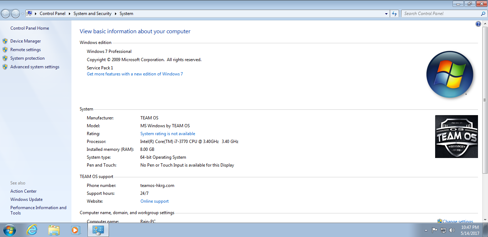Click the 24/7 support hours value
This screenshot has width=488, height=237.
click(144, 193)
